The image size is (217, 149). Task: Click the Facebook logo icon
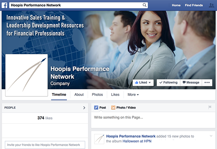click(x=4, y=5)
